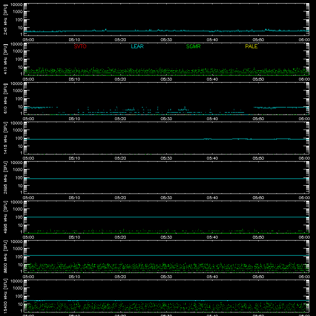Image resolution: width=316 pixels, height=316 pixels.
Task: Select the 245 MHz [SFU] axis title
Action: (6, 19)
